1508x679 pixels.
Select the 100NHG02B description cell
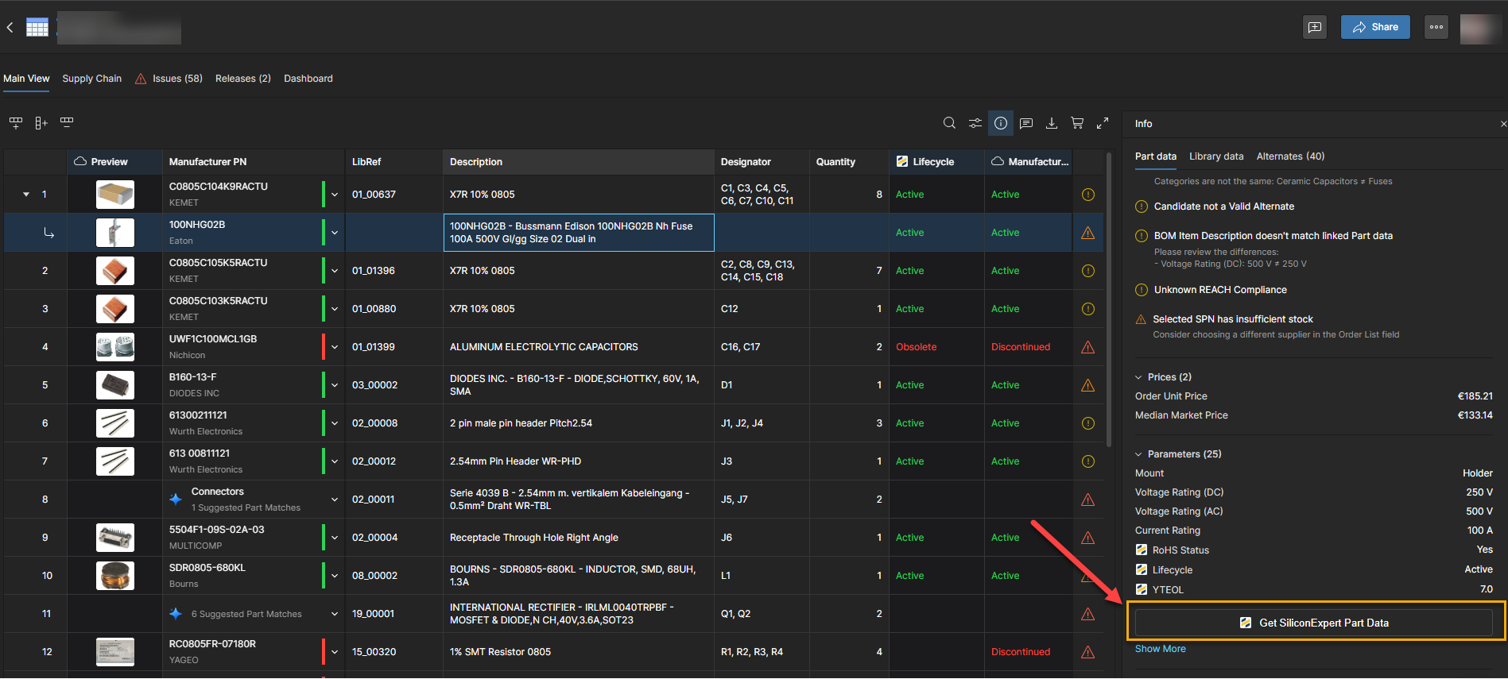(579, 233)
